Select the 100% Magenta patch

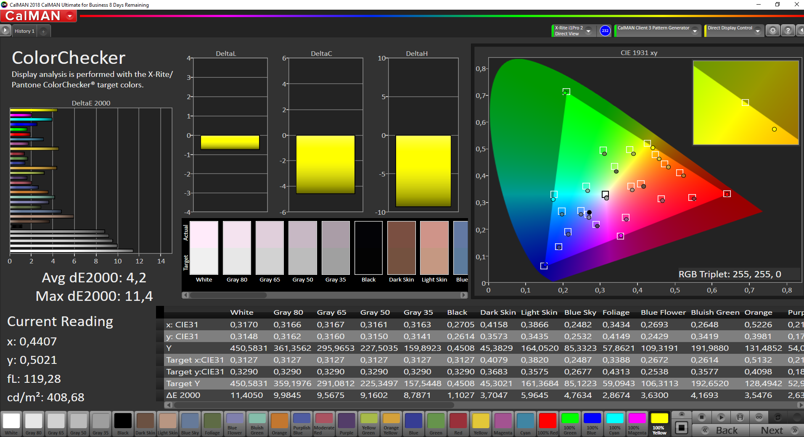(637, 424)
